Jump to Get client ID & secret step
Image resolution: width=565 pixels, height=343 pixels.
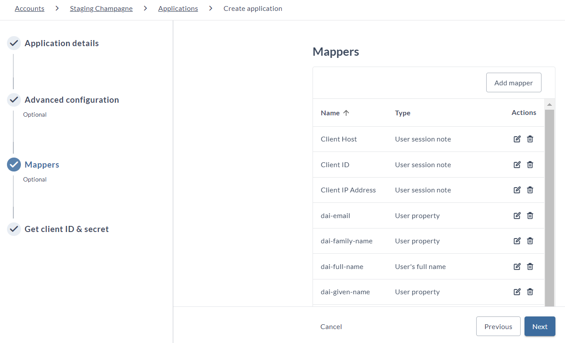click(67, 229)
